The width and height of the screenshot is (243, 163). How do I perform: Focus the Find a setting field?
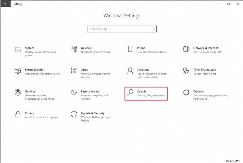(122, 29)
